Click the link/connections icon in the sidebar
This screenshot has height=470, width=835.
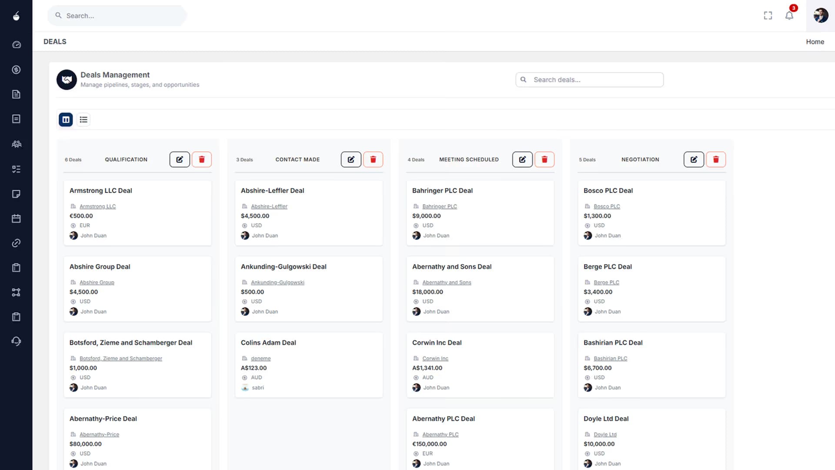click(x=16, y=243)
